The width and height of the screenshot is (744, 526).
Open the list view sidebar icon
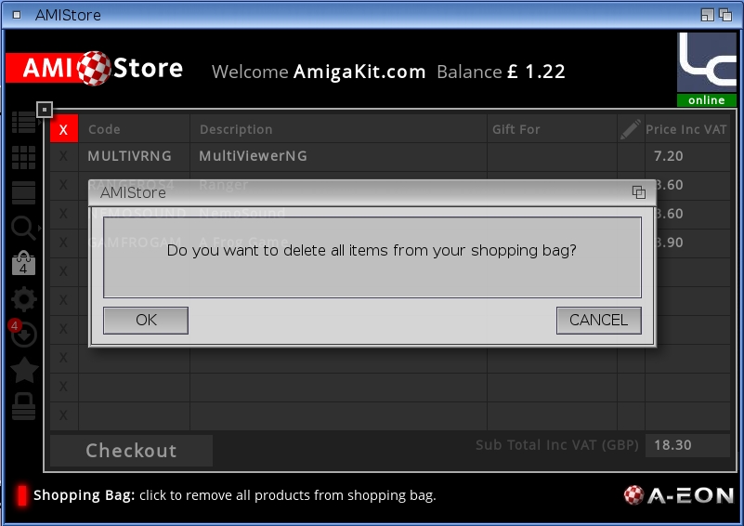point(24,122)
